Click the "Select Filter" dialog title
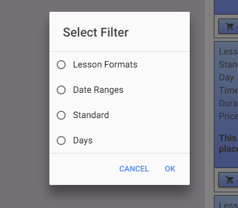 pyautogui.click(x=95, y=32)
